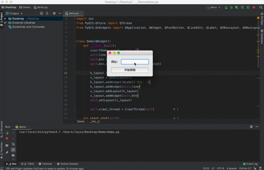Click the 13:33 cursor position in status bar
Screen dimensions: 264x170
click(206, 168)
